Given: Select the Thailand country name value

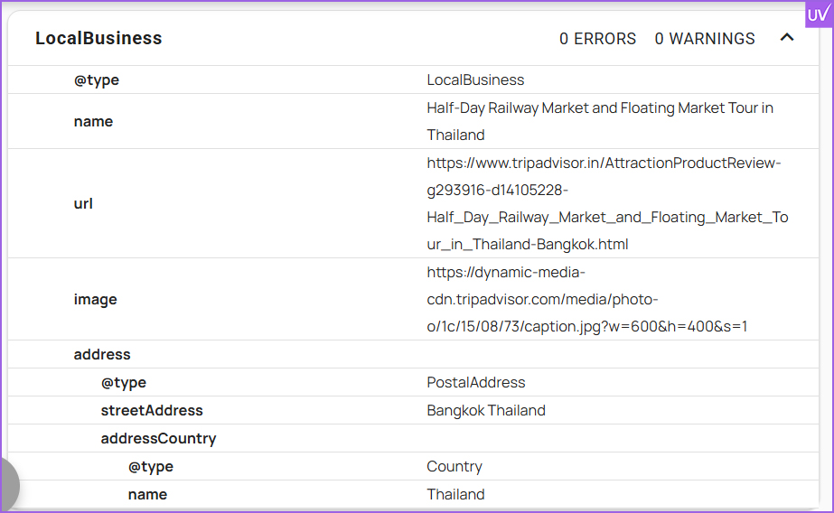Looking at the screenshot, I should (455, 494).
